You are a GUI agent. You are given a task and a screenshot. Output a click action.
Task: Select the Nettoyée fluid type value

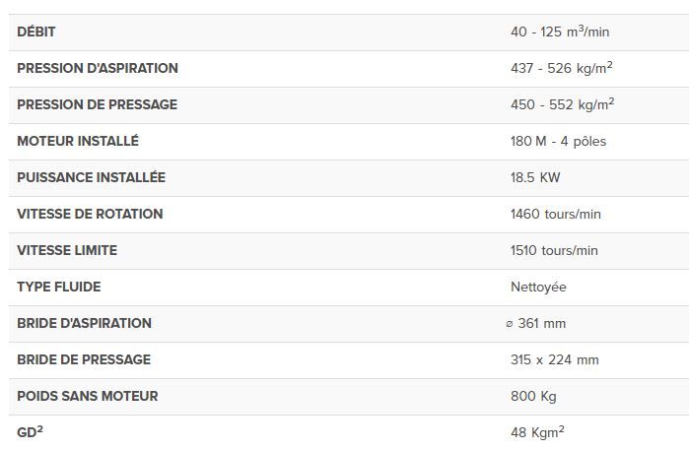(538, 288)
